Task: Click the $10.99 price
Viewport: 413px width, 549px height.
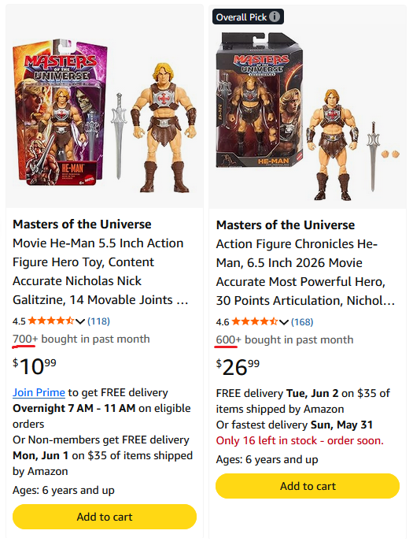Action: [35, 366]
